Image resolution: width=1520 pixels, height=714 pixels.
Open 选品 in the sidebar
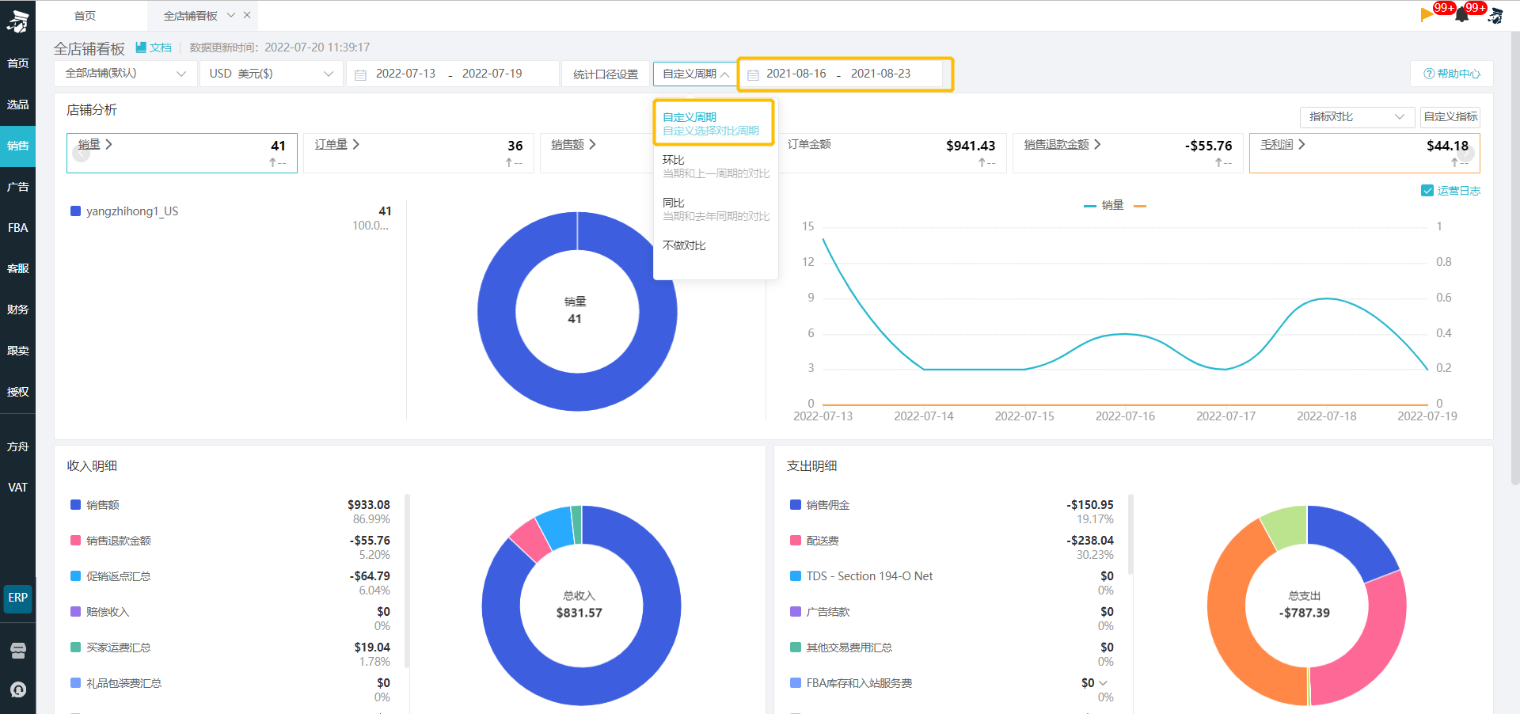[17, 104]
